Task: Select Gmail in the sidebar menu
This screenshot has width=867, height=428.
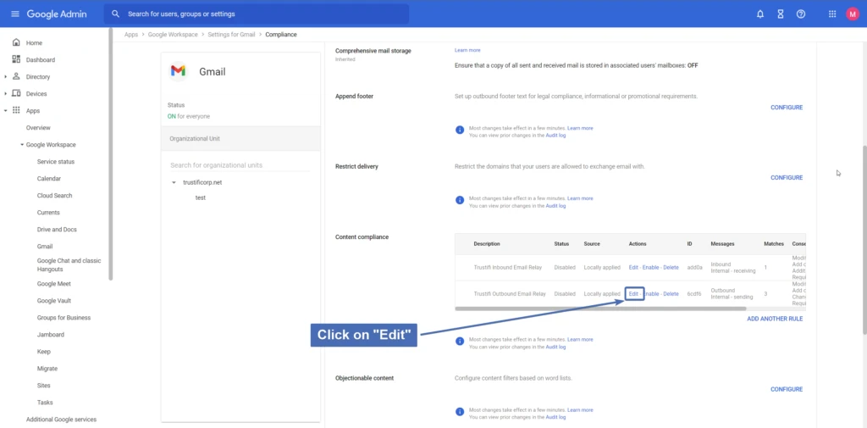Action: point(45,247)
